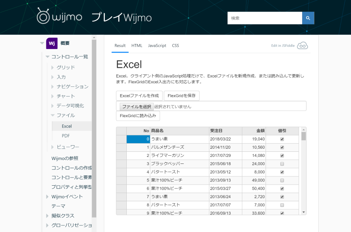This screenshot has height=232, width=351.
Task: Expand the データ可視化 tree node
Action: [x=52, y=106]
